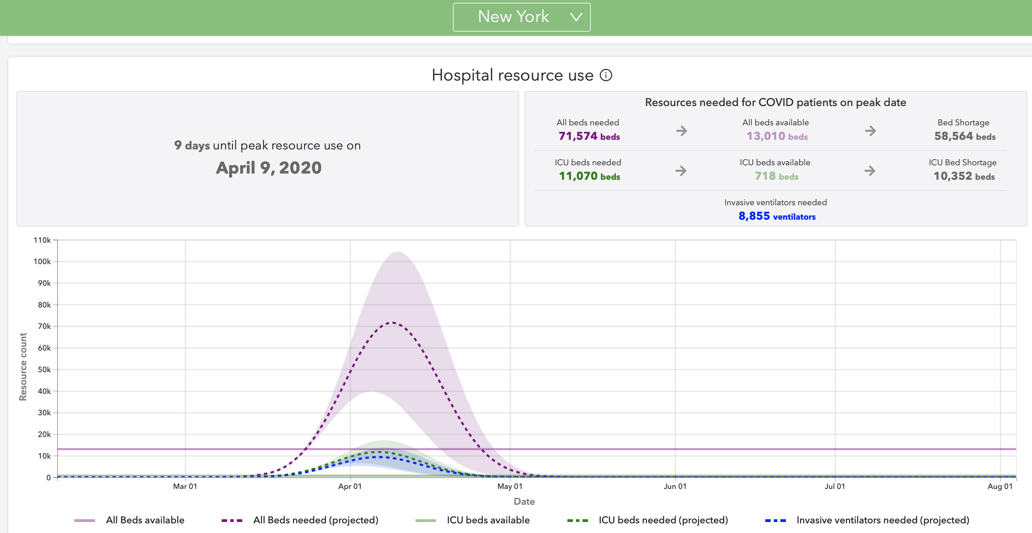This screenshot has height=533, width=1032.
Task: Click arrow icon before Bed Shortage
Action: click(x=870, y=131)
